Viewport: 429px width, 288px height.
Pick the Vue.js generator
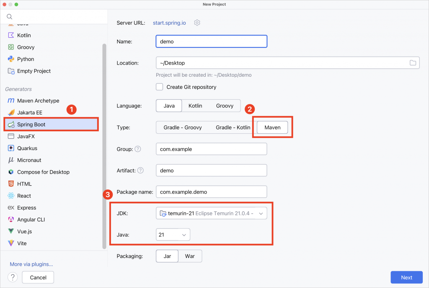24,231
